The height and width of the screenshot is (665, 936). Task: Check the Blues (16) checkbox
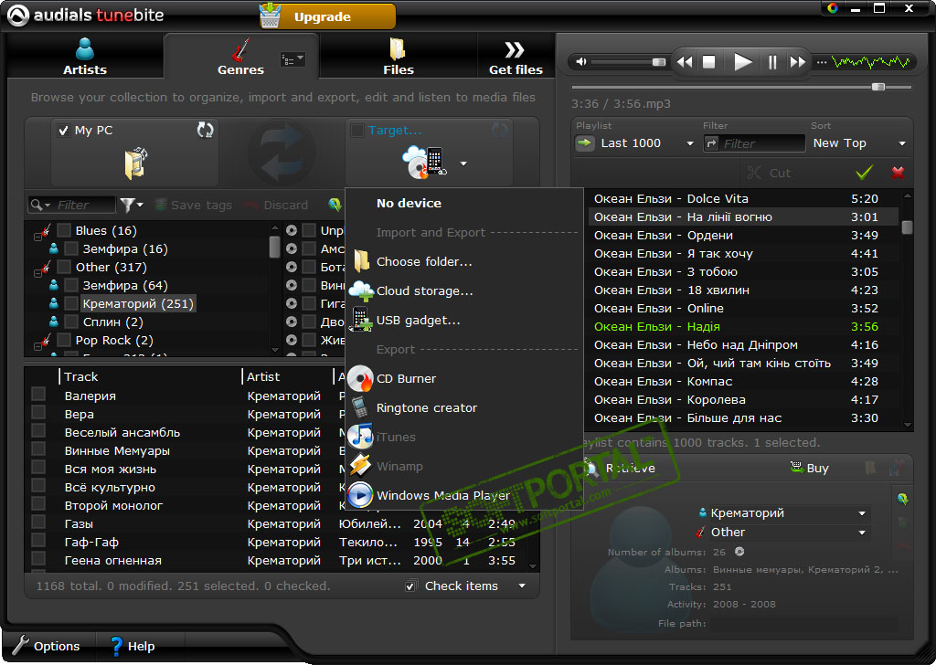(x=64, y=230)
